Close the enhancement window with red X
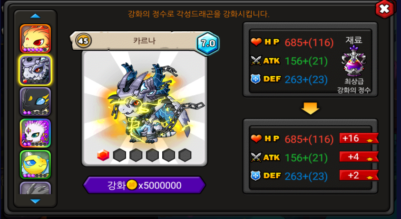Viewport: 401px width, 219px height. click(384, 9)
